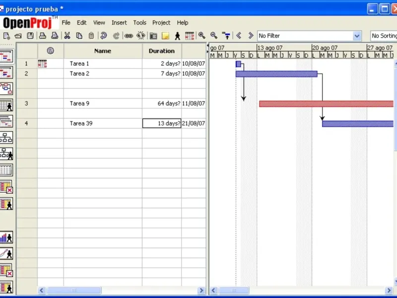Image resolution: width=397 pixels, height=298 pixels.
Task: Select the Tarea 9 name cell
Action: click(103, 103)
